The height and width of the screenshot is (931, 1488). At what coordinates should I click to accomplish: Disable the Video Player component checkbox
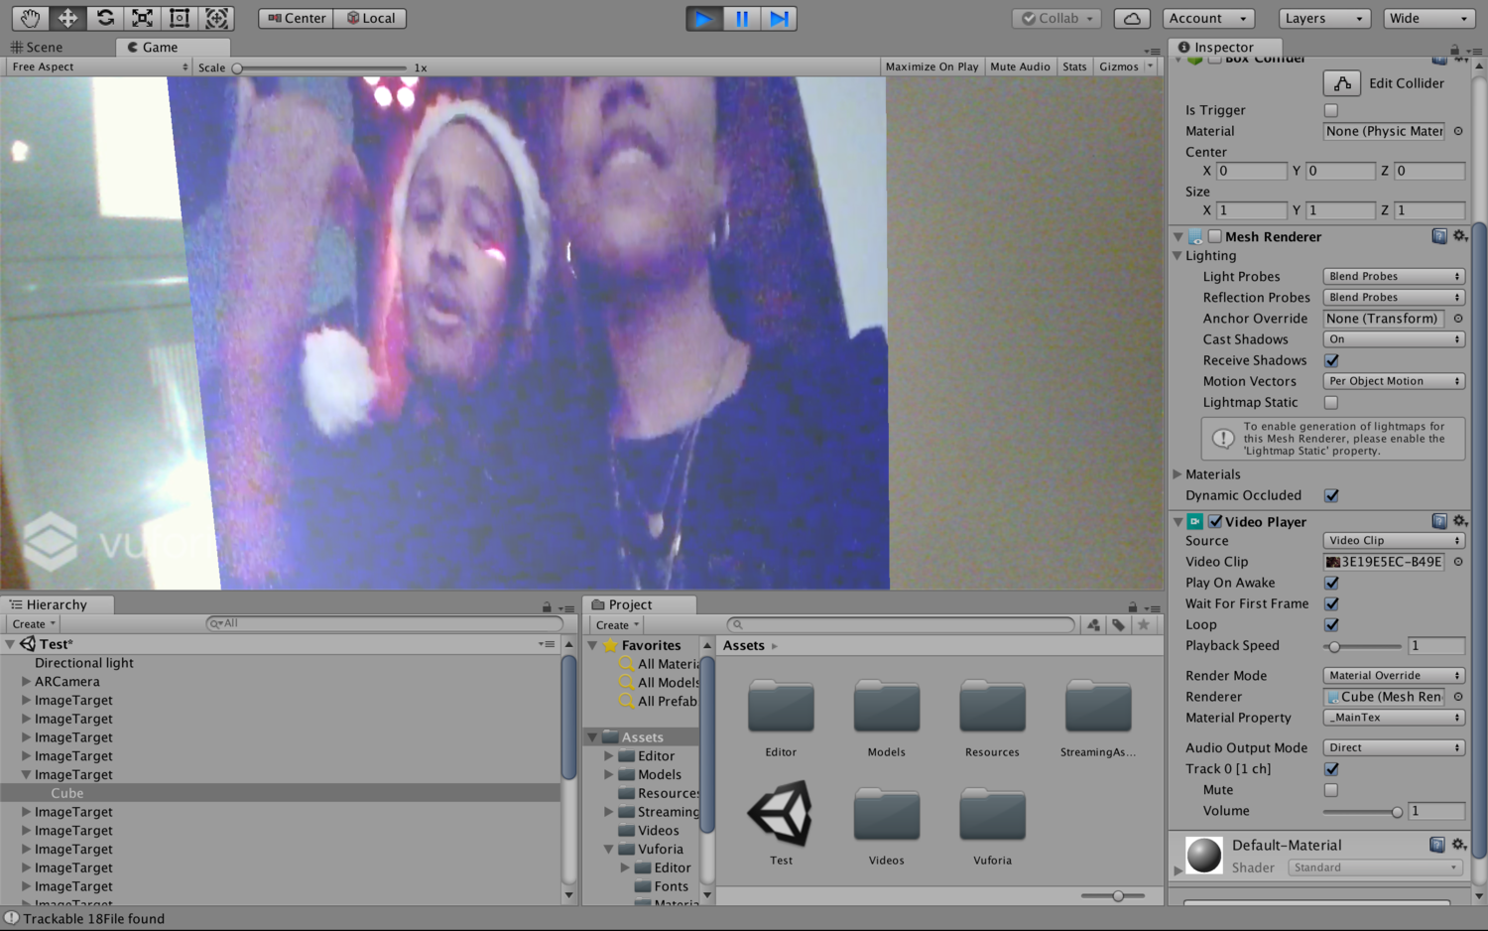[1215, 521]
